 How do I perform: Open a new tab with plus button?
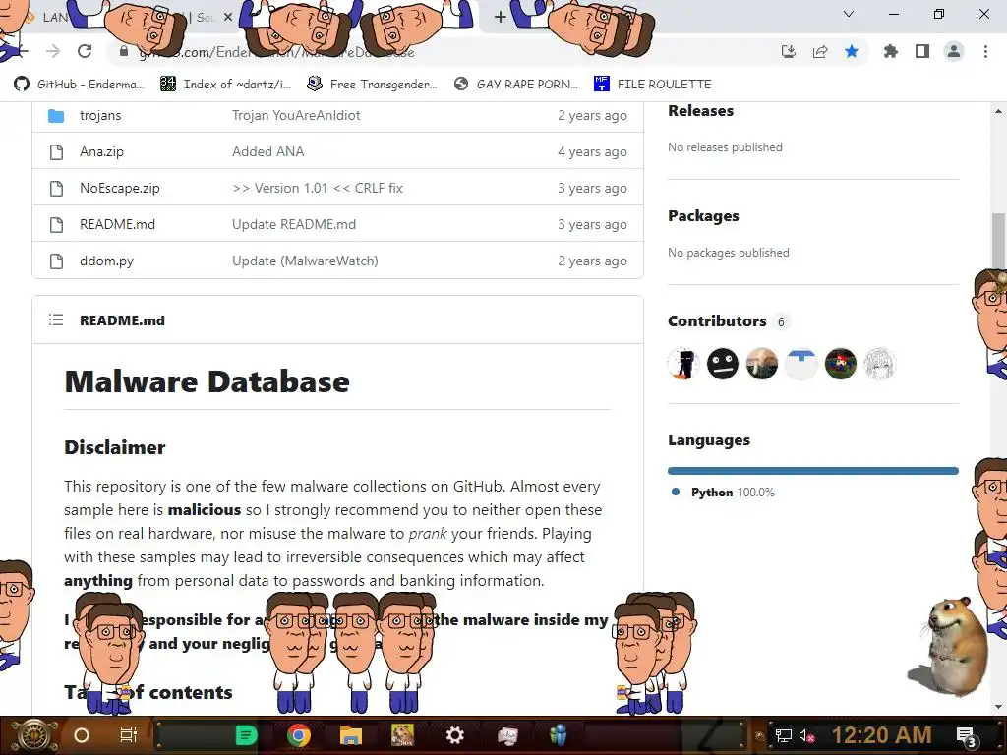tap(501, 18)
